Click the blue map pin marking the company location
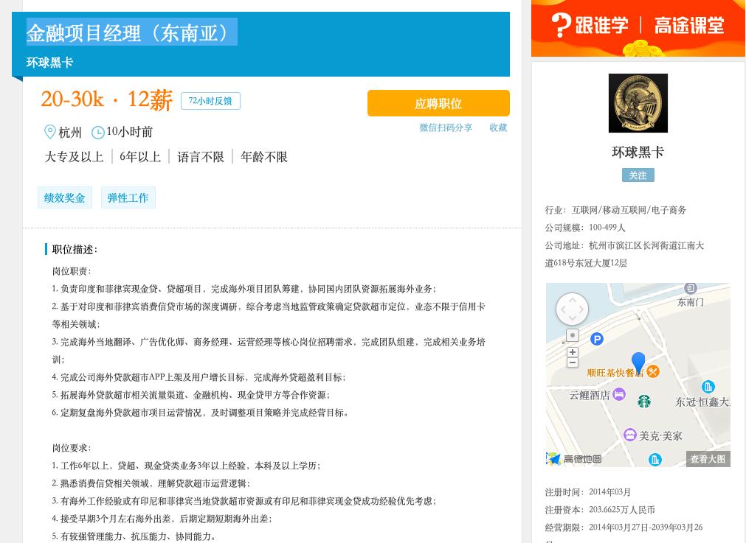The width and height of the screenshot is (746, 543). (638, 361)
